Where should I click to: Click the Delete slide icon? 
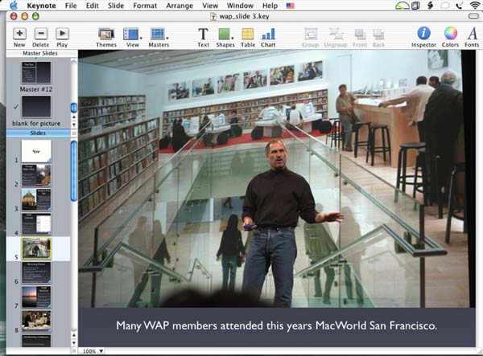pyautogui.click(x=40, y=34)
